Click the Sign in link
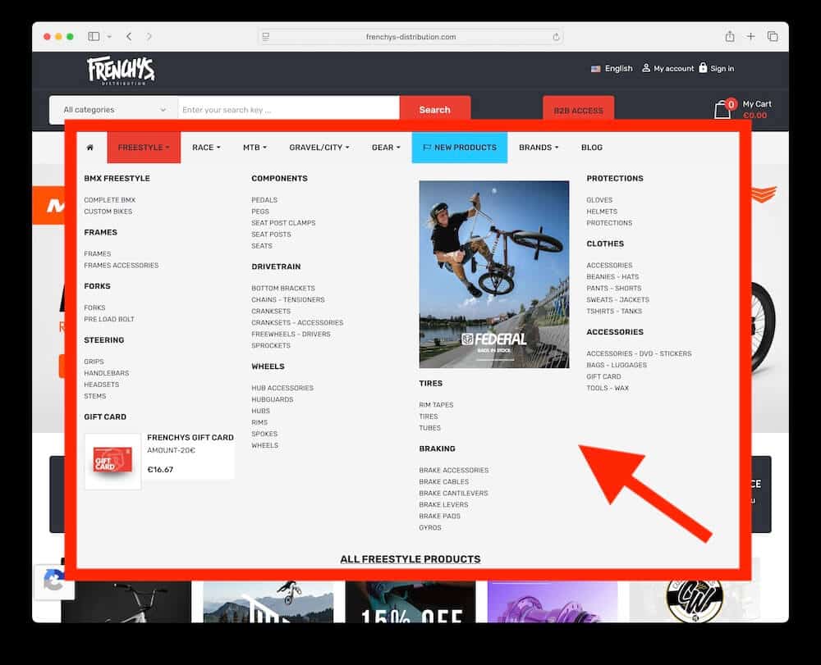Viewport: 821px width, 665px height. coord(722,69)
